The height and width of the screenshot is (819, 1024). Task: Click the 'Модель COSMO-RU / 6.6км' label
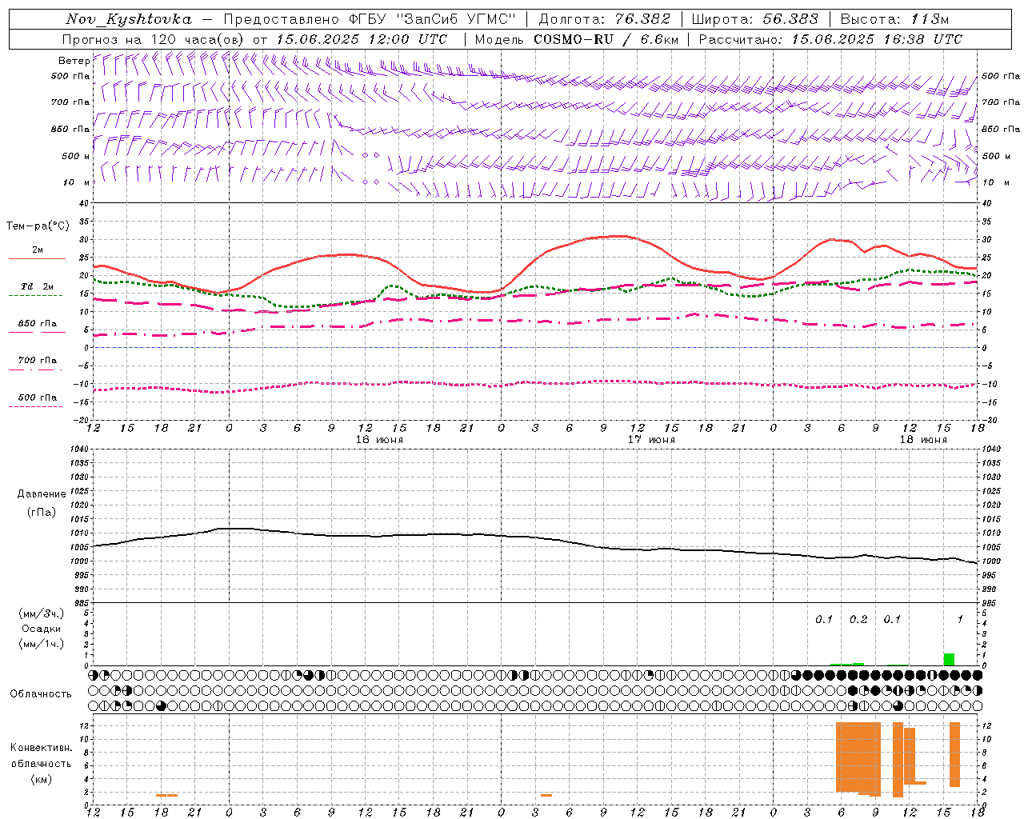[577, 39]
